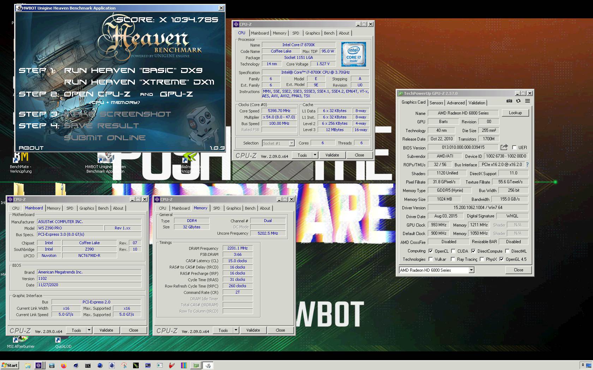Viewport: 593px width, 370px height.
Task: Open the Snipping Tool taskbar icon
Action: [x=124, y=366]
